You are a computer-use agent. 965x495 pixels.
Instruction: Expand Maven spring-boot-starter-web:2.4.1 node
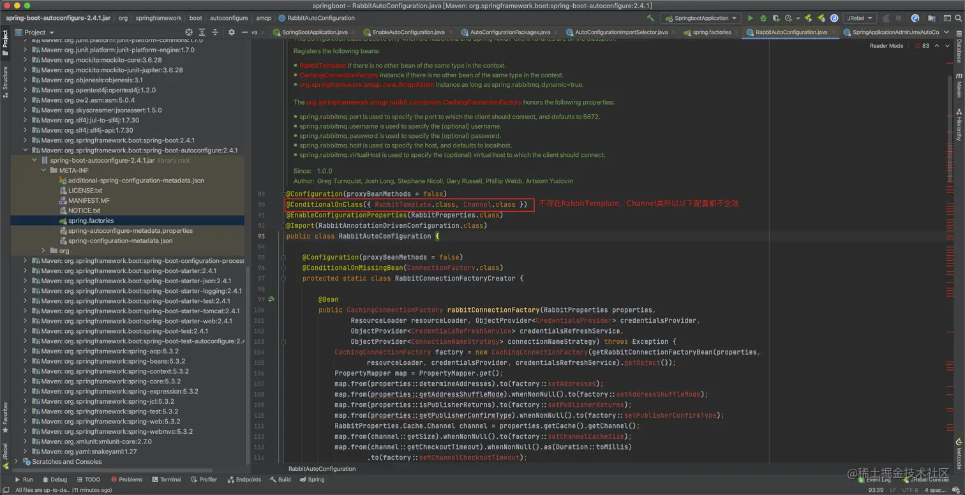click(x=26, y=321)
